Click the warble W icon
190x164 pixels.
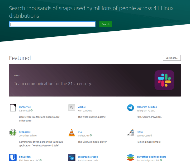(x=72, y=107)
